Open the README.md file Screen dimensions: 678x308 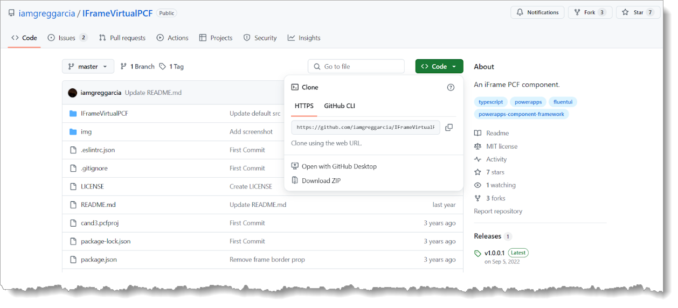click(98, 205)
